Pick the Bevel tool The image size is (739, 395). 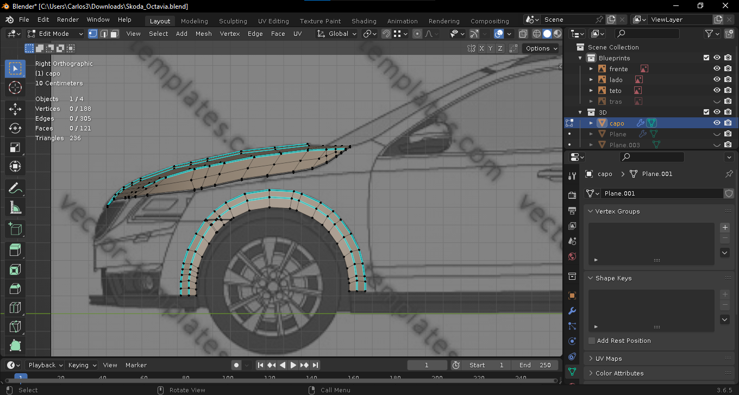click(15, 289)
